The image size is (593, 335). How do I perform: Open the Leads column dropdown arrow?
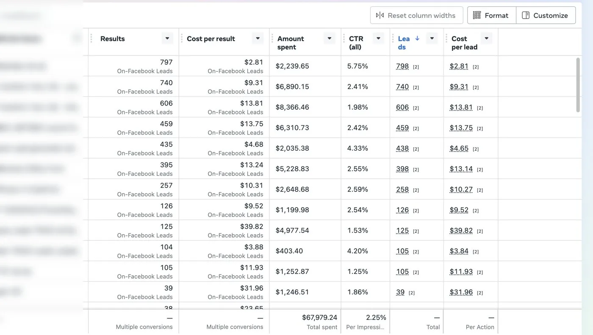pyautogui.click(x=432, y=39)
